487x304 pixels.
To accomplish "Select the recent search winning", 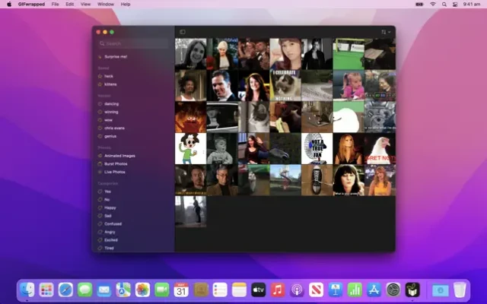I will pos(111,112).
